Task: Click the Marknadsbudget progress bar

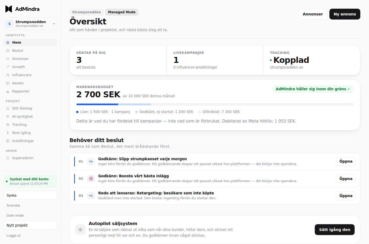Action: 215,104
